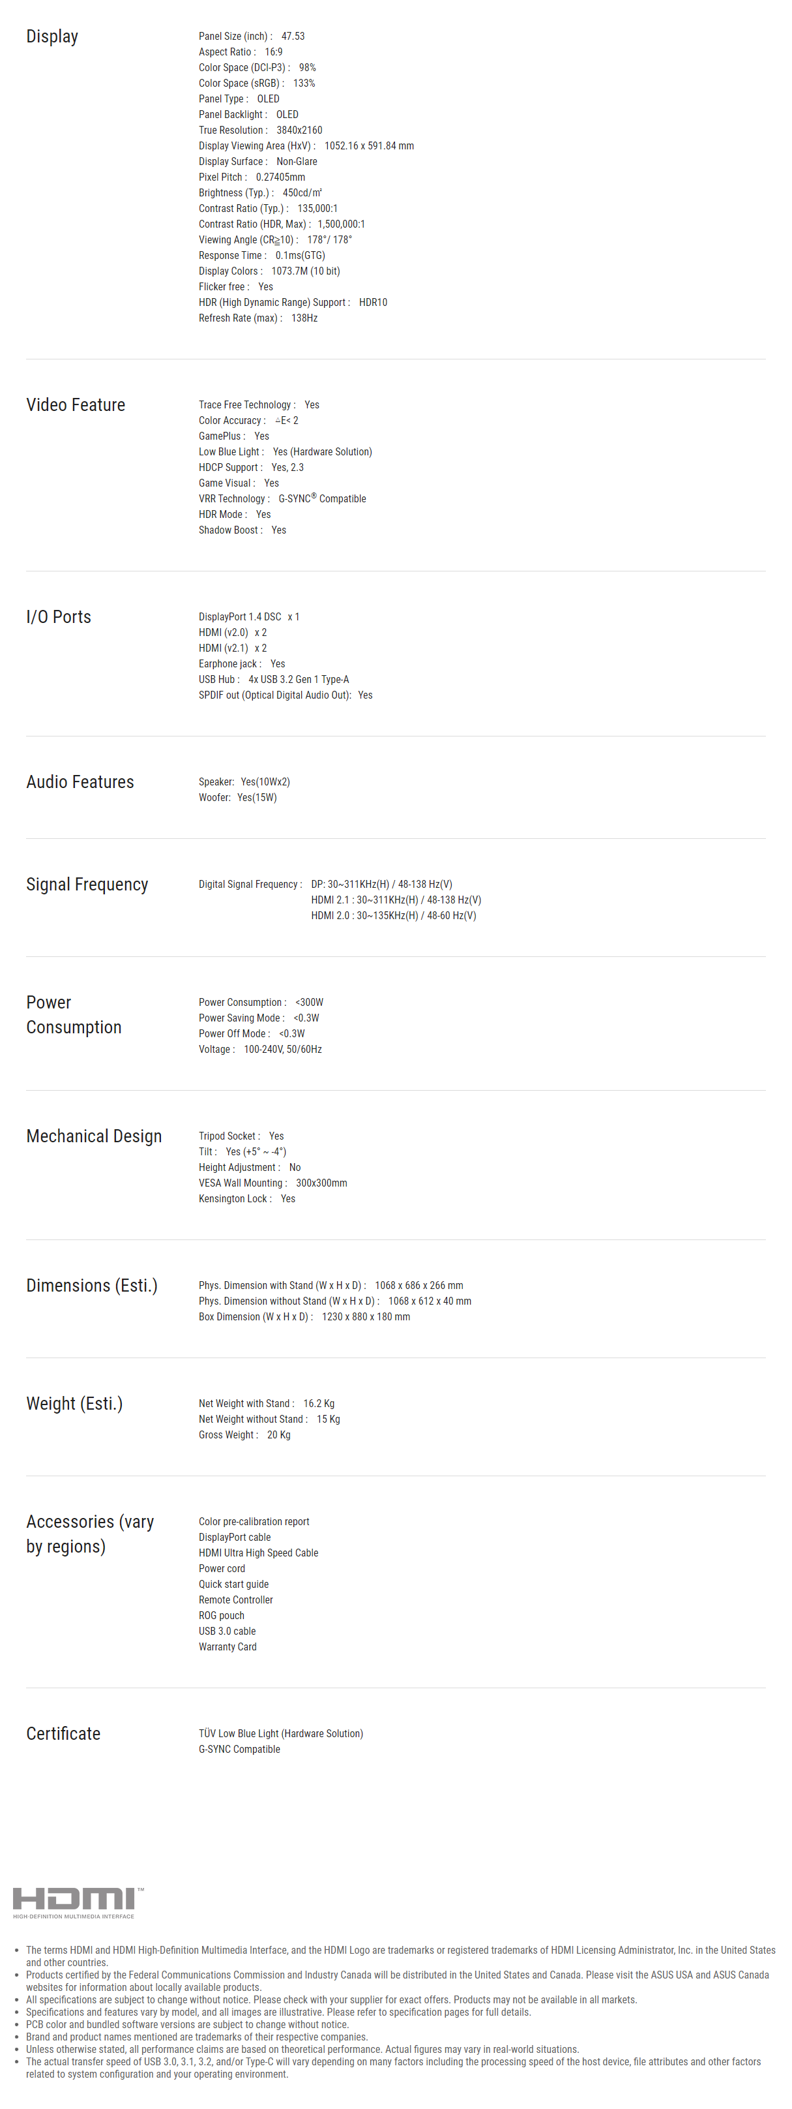Click the Refresh Rate (max) 138Hz line

(x=257, y=318)
